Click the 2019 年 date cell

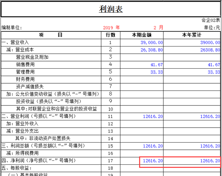pos(111,27)
